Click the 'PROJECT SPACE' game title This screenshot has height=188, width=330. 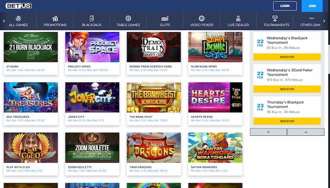tap(79, 67)
